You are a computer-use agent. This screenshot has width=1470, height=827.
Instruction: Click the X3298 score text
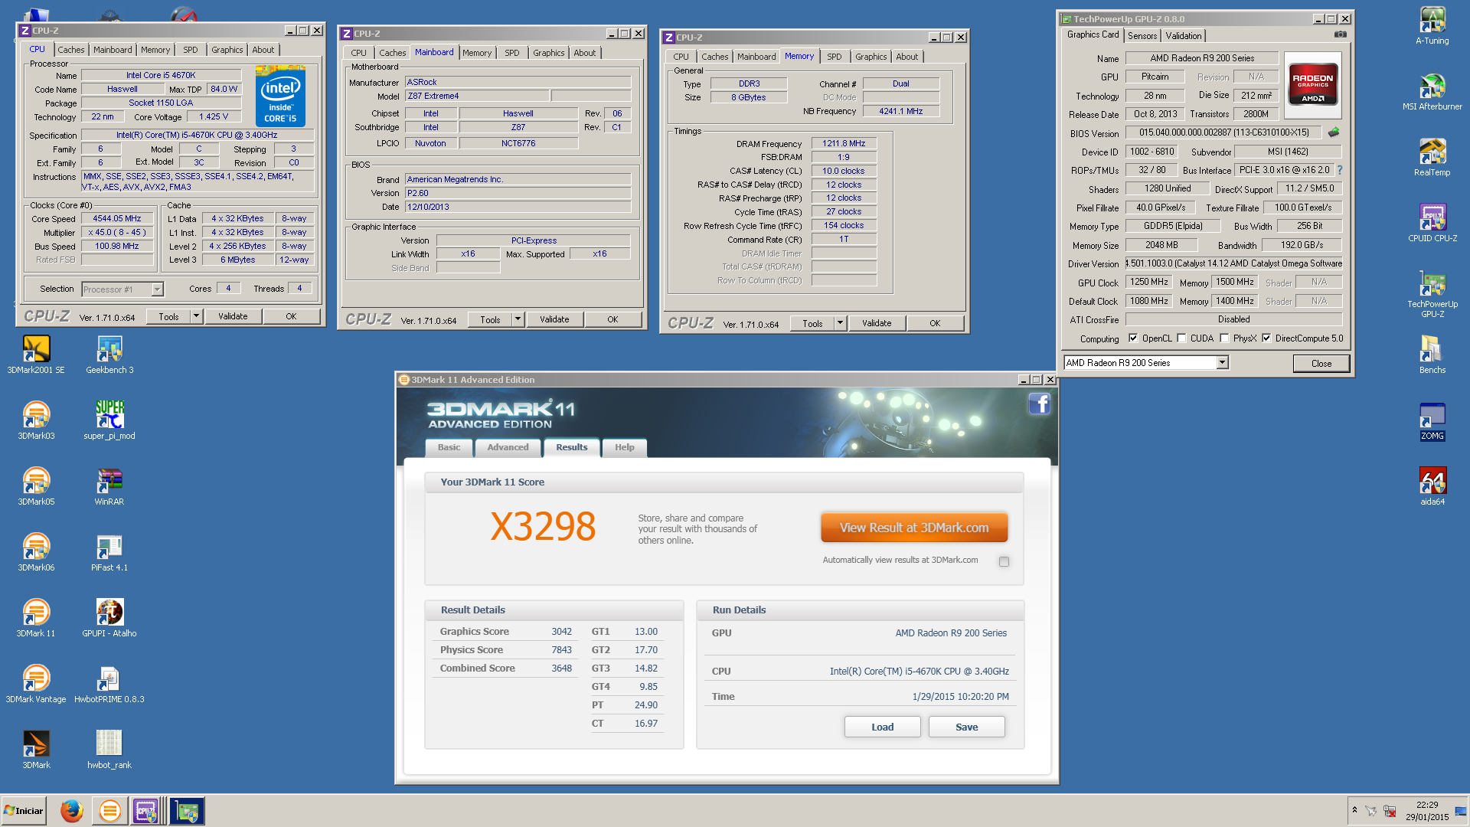pyautogui.click(x=543, y=527)
